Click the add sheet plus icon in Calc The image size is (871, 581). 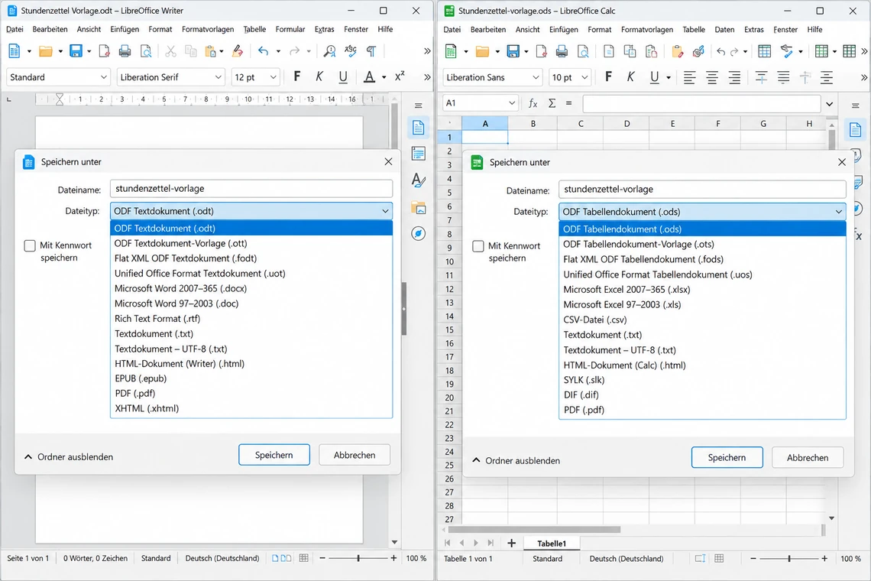click(x=512, y=544)
